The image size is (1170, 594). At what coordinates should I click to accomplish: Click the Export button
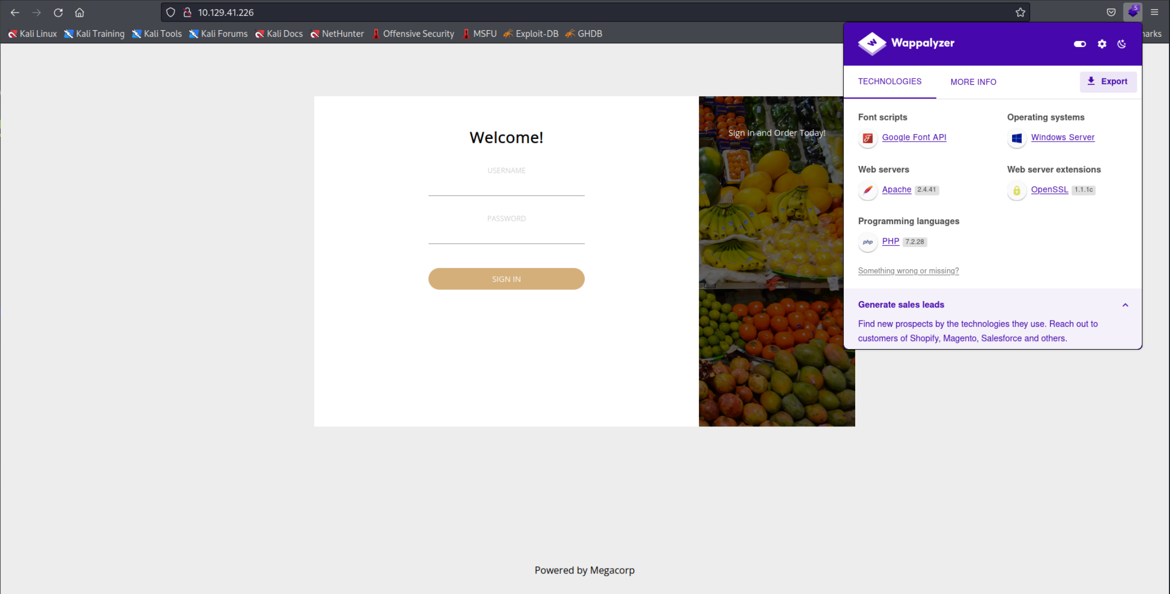[x=1108, y=82]
